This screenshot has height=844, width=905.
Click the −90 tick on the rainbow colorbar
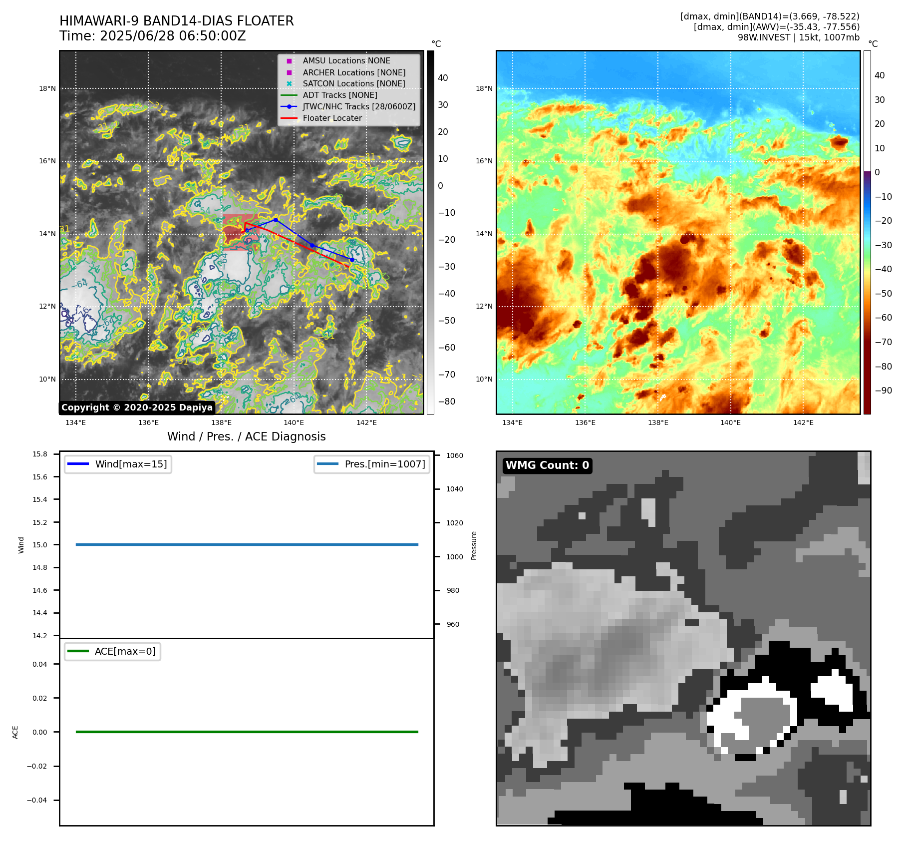pos(884,391)
